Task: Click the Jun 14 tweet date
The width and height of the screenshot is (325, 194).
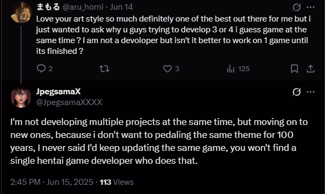Action: [x=121, y=7]
